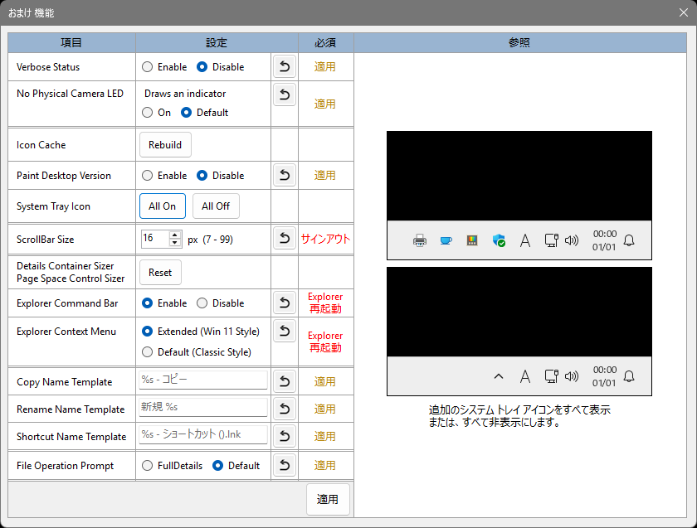This screenshot has width=697, height=528.
Task: Click the Shortcut Name Template text field
Action: (203, 434)
